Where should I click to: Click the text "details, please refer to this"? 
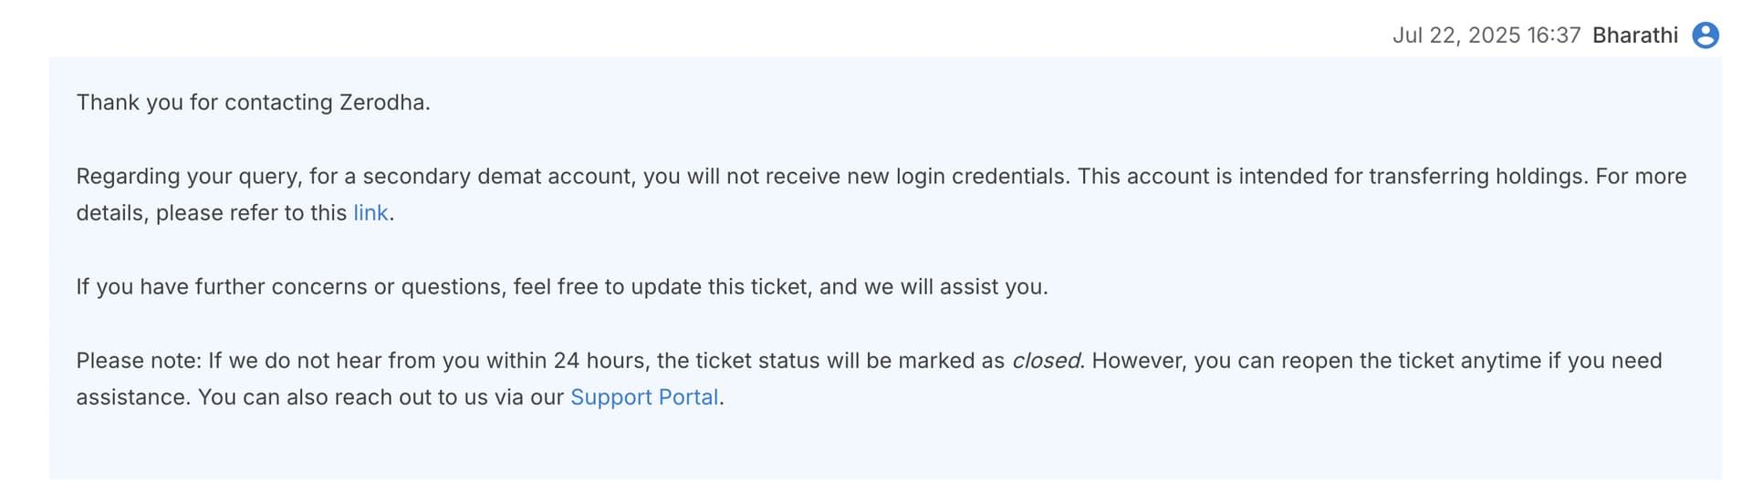click(211, 213)
